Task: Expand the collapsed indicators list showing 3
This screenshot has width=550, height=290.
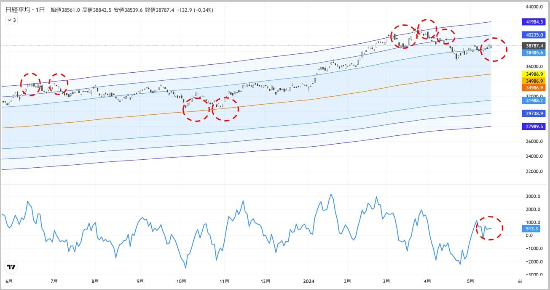Action: (x=11, y=20)
